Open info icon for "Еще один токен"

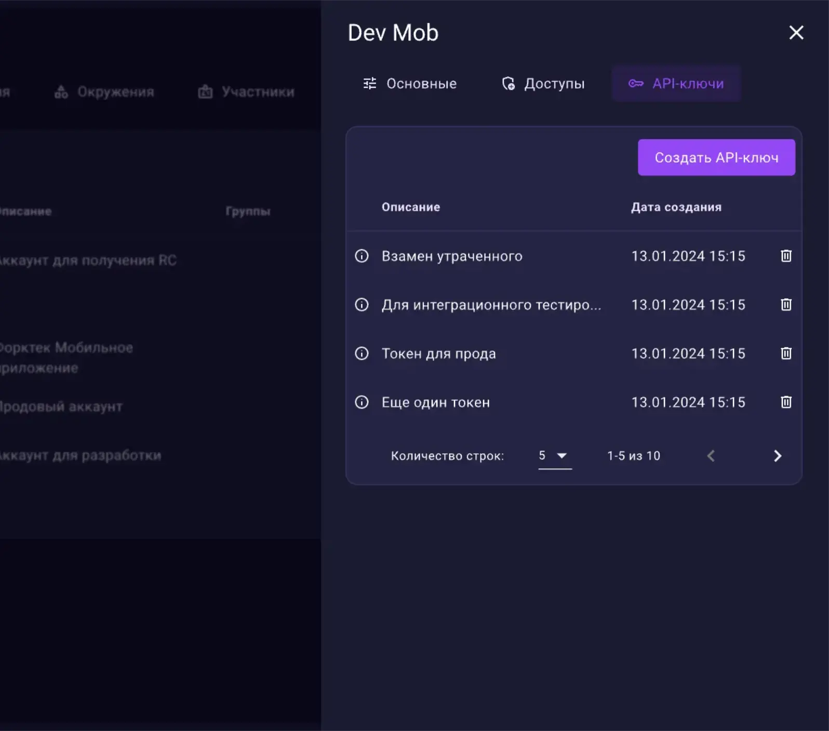point(362,402)
